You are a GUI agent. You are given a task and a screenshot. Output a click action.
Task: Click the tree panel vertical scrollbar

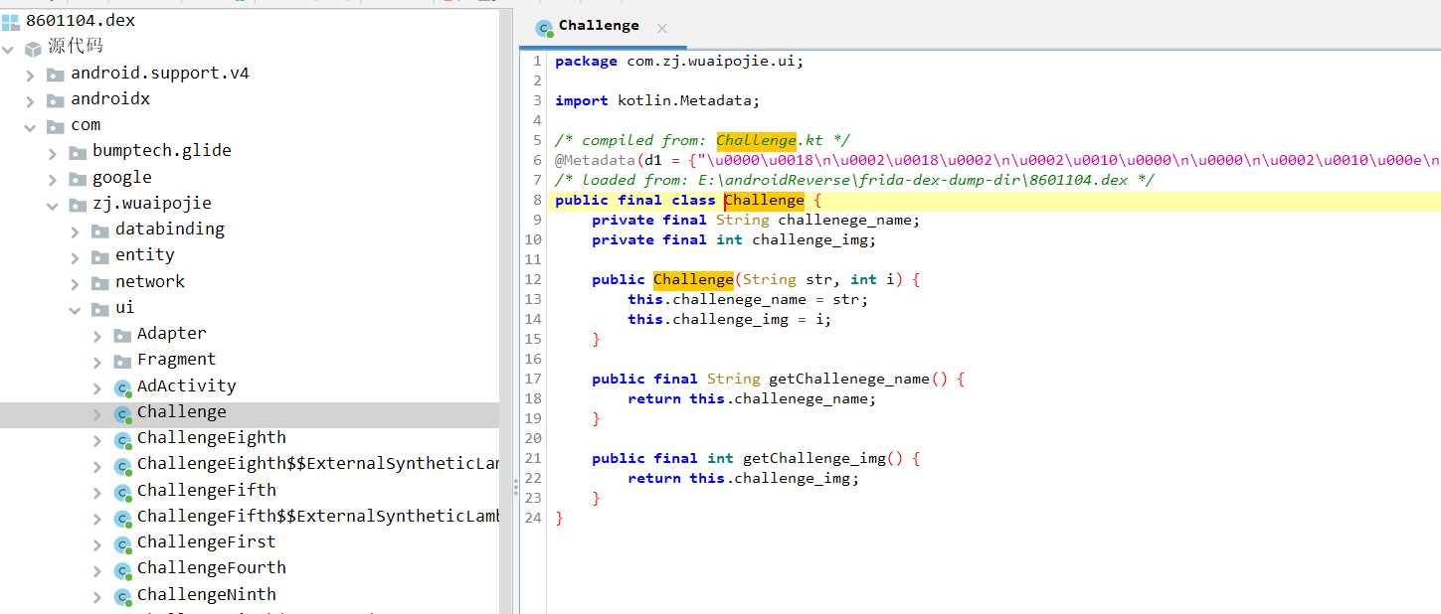[506, 311]
